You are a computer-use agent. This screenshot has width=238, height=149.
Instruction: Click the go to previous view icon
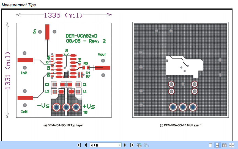point(139,145)
